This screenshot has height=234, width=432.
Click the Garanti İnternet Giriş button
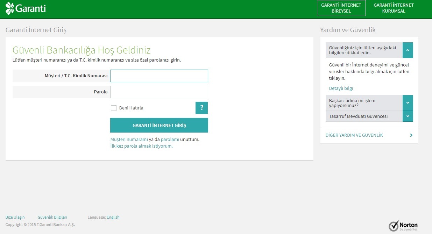(x=159, y=125)
